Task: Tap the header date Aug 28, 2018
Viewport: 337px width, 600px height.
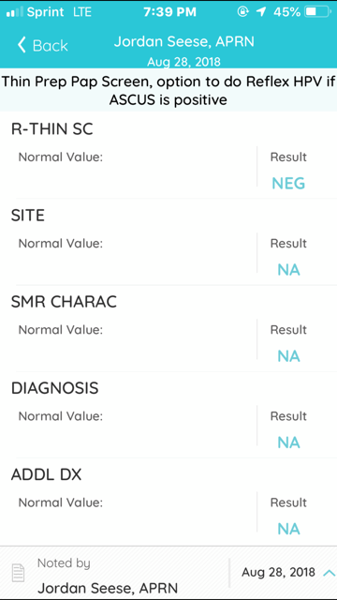Action: (183, 62)
